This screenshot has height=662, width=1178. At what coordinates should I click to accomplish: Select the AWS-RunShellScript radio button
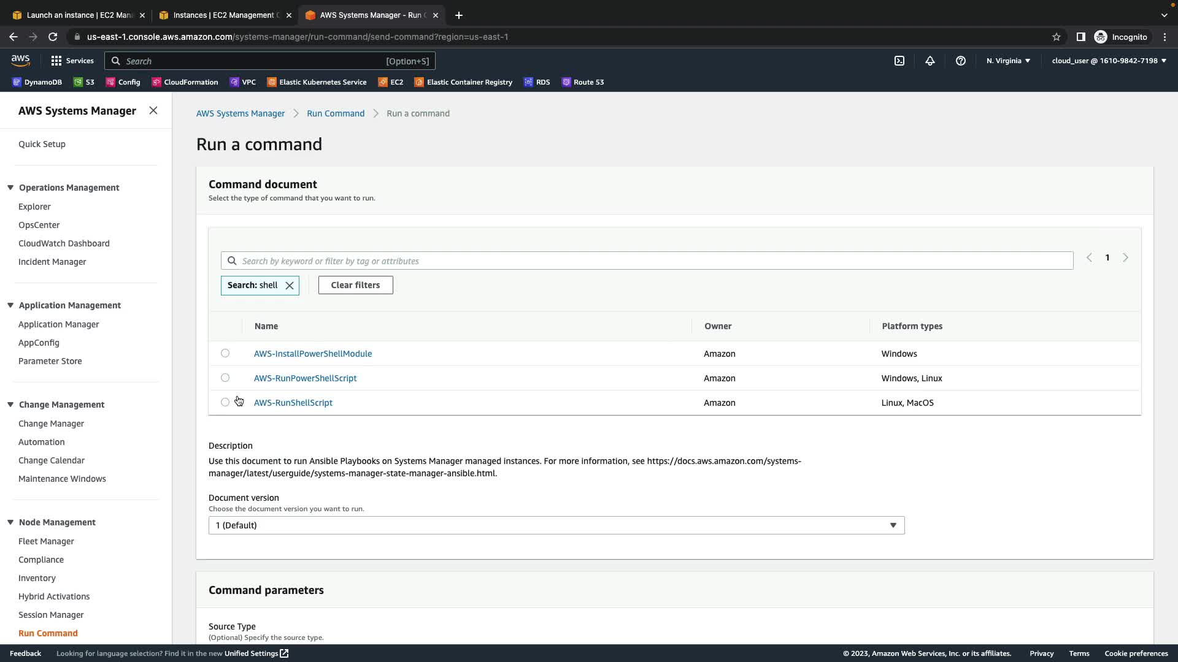(x=225, y=403)
